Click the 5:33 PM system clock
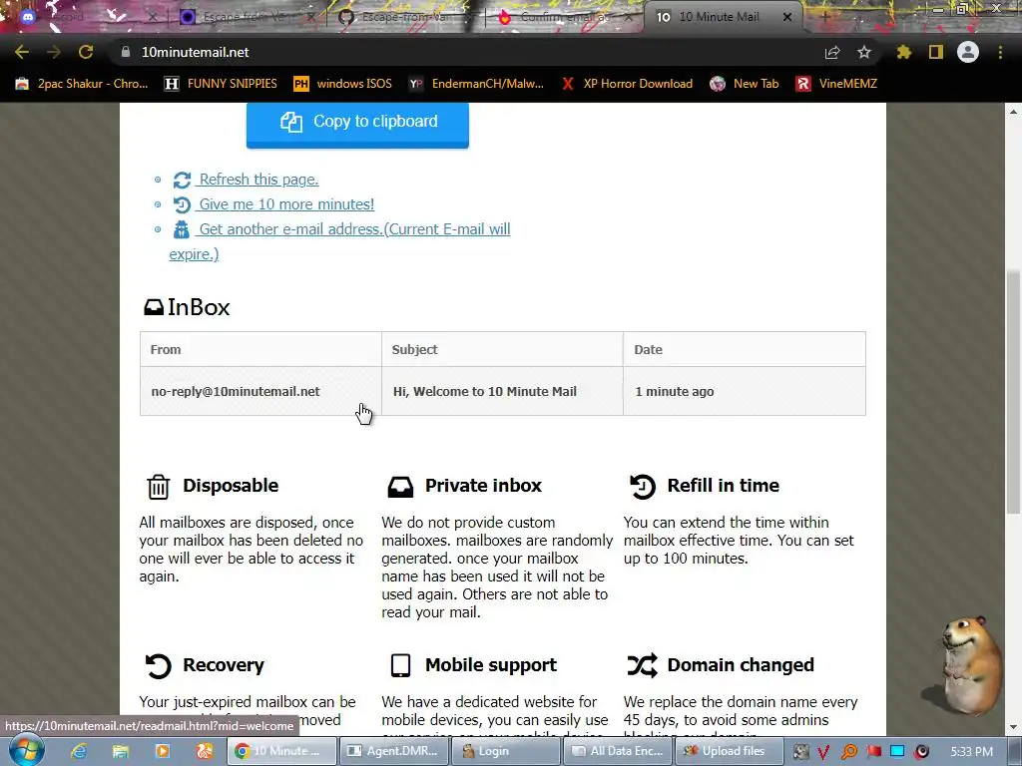 click(x=971, y=751)
